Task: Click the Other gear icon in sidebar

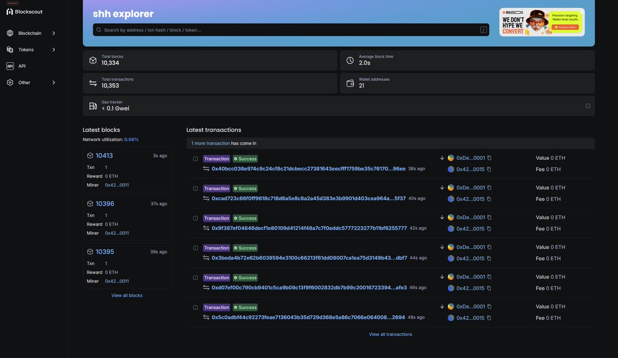Action: coord(10,82)
